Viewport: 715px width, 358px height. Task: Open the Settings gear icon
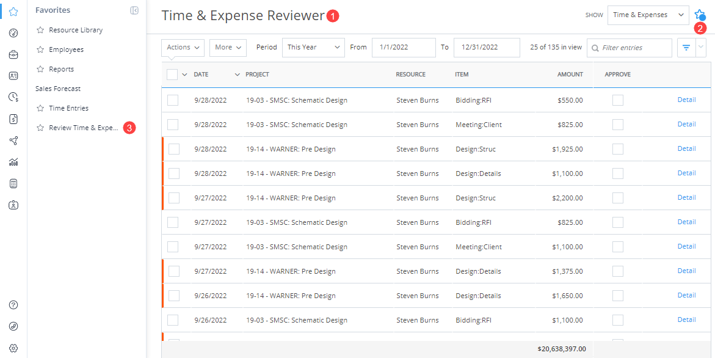pyautogui.click(x=13, y=348)
